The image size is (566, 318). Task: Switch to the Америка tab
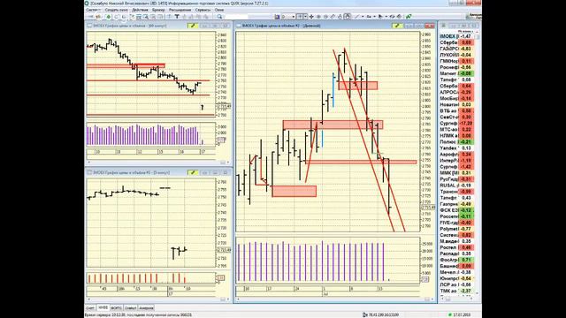tap(146, 308)
